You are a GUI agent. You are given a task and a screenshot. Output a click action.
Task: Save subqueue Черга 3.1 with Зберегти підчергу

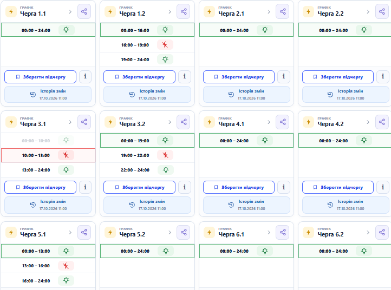[41, 187]
